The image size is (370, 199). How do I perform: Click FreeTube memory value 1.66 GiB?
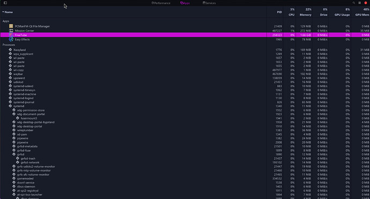(x=306, y=35)
